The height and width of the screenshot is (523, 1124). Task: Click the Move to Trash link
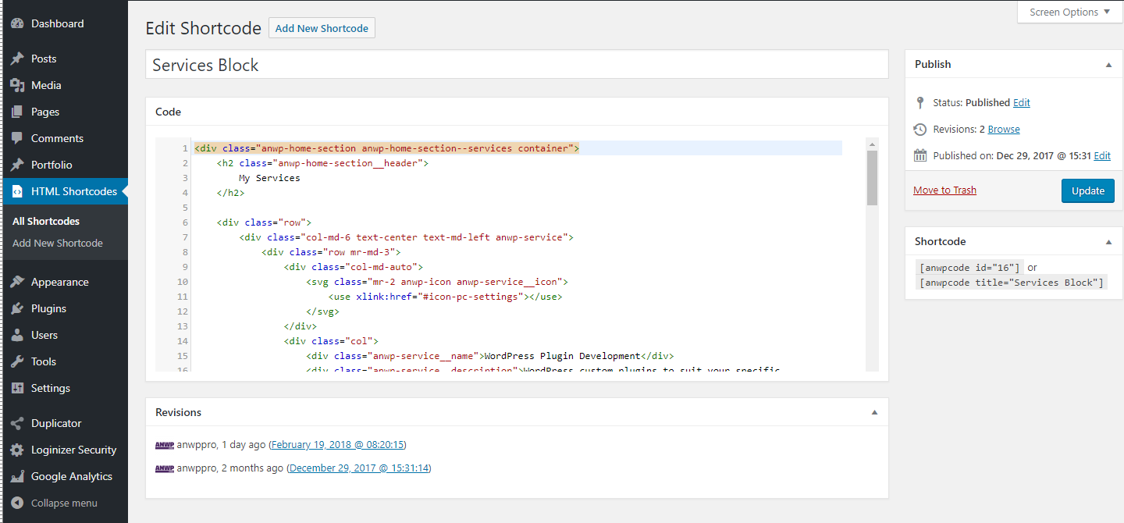click(944, 190)
